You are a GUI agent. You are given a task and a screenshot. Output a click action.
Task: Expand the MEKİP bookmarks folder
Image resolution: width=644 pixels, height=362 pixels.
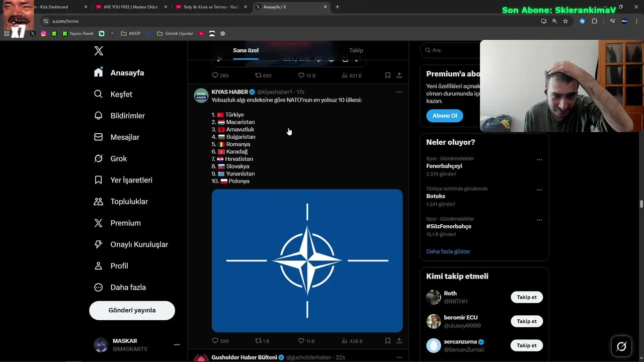pyautogui.click(x=131, y=34)
